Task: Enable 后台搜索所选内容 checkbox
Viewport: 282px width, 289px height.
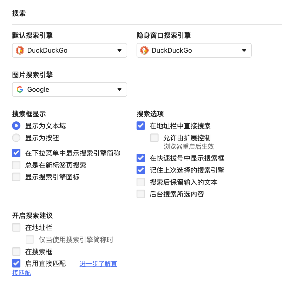Action: coord(141,194)
